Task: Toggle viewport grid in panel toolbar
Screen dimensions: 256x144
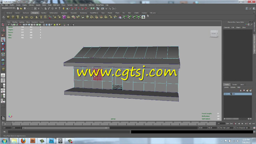Action: [24, 25]
